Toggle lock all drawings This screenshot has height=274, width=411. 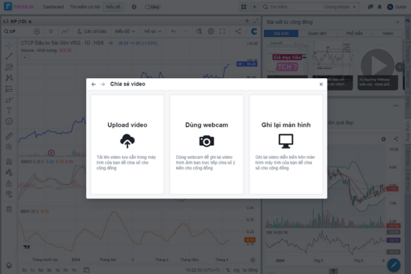click(9, 184)
